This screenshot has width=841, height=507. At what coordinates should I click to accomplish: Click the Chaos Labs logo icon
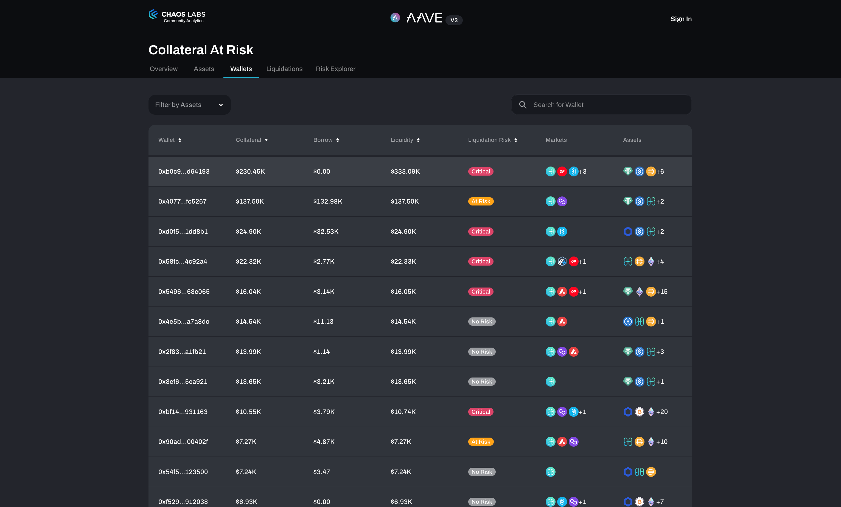click(x=153, y=14)
